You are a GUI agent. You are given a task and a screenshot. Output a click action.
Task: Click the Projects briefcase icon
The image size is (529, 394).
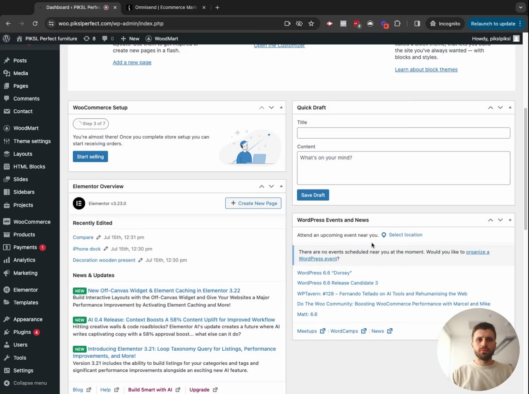[x=7, y=205]
